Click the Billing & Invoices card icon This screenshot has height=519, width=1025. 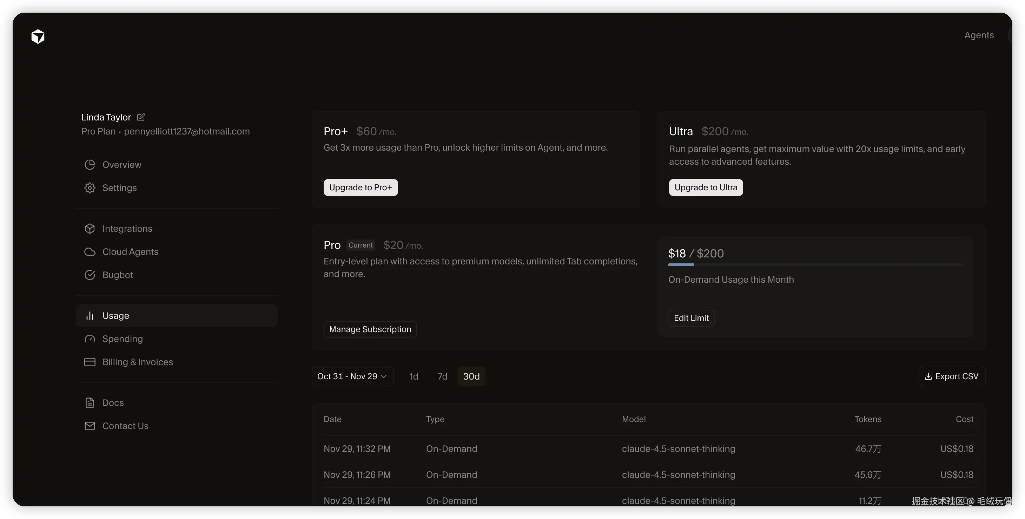tap(90, 362)
